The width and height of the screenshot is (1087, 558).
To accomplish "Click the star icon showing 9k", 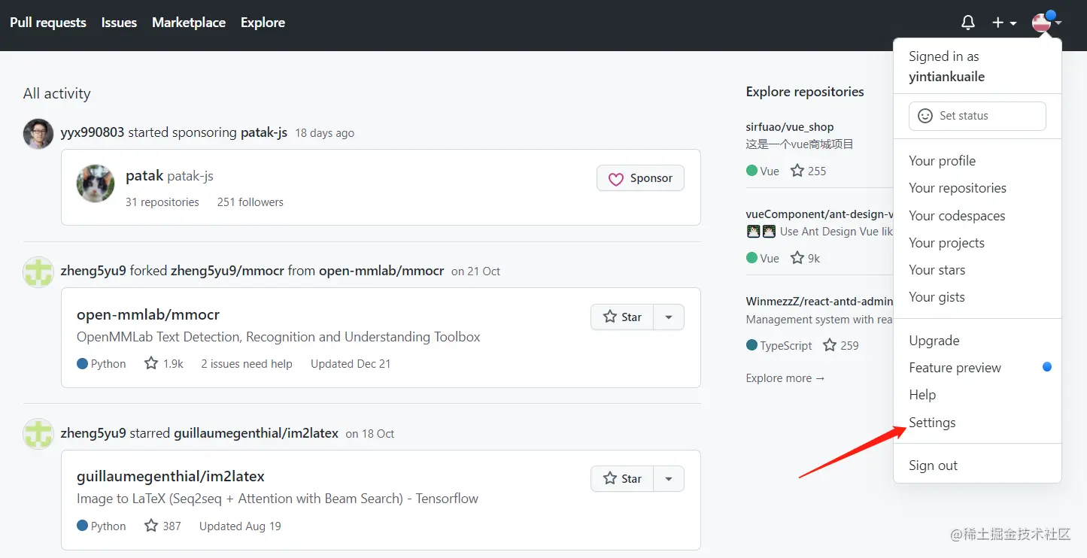I will coord(797,258).
